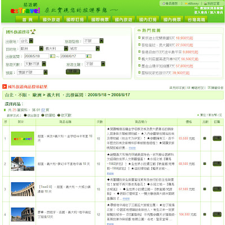Screen dimensions: 225x225
Task: Open the 7-day 39,900 deal
Action: tap(165, 73)
